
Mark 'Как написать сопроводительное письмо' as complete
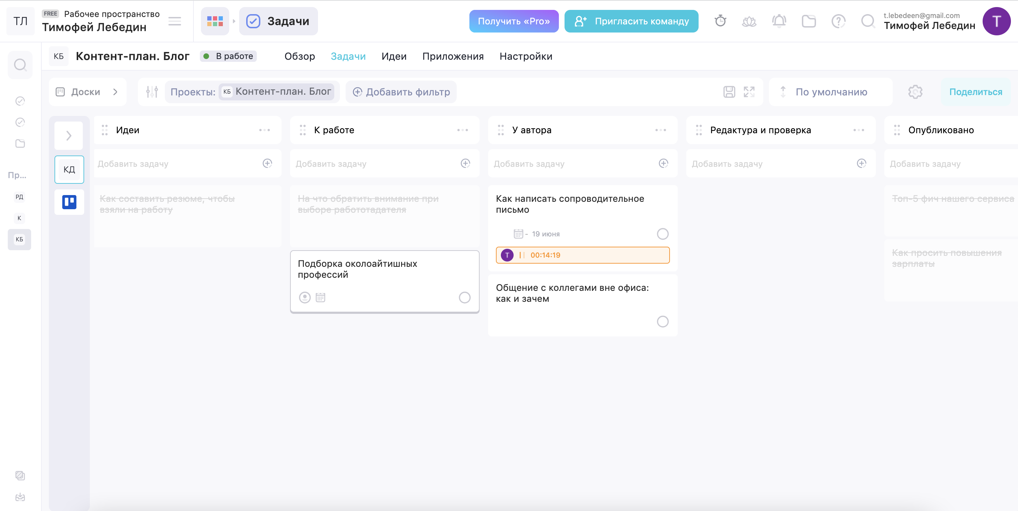pos(663,234)
